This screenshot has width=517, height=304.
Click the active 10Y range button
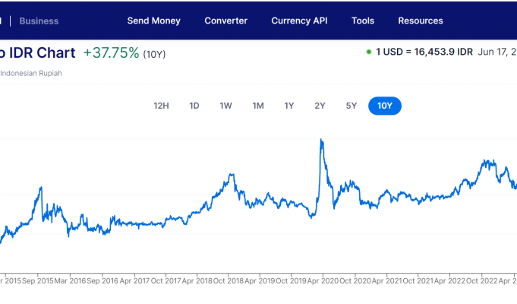385,106
